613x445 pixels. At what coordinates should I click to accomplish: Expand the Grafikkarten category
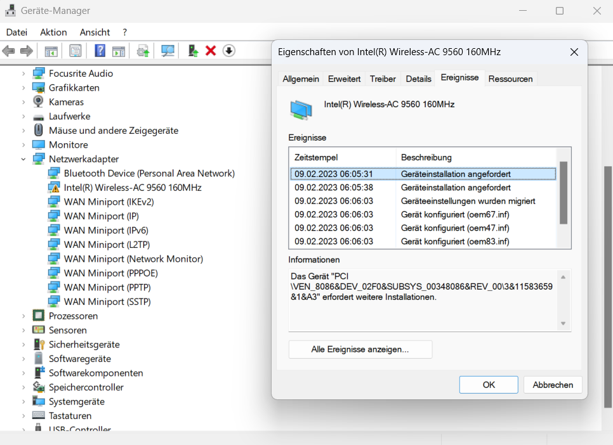tap(23, 88)
